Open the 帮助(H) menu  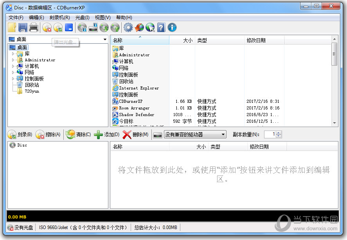[124, 18]
